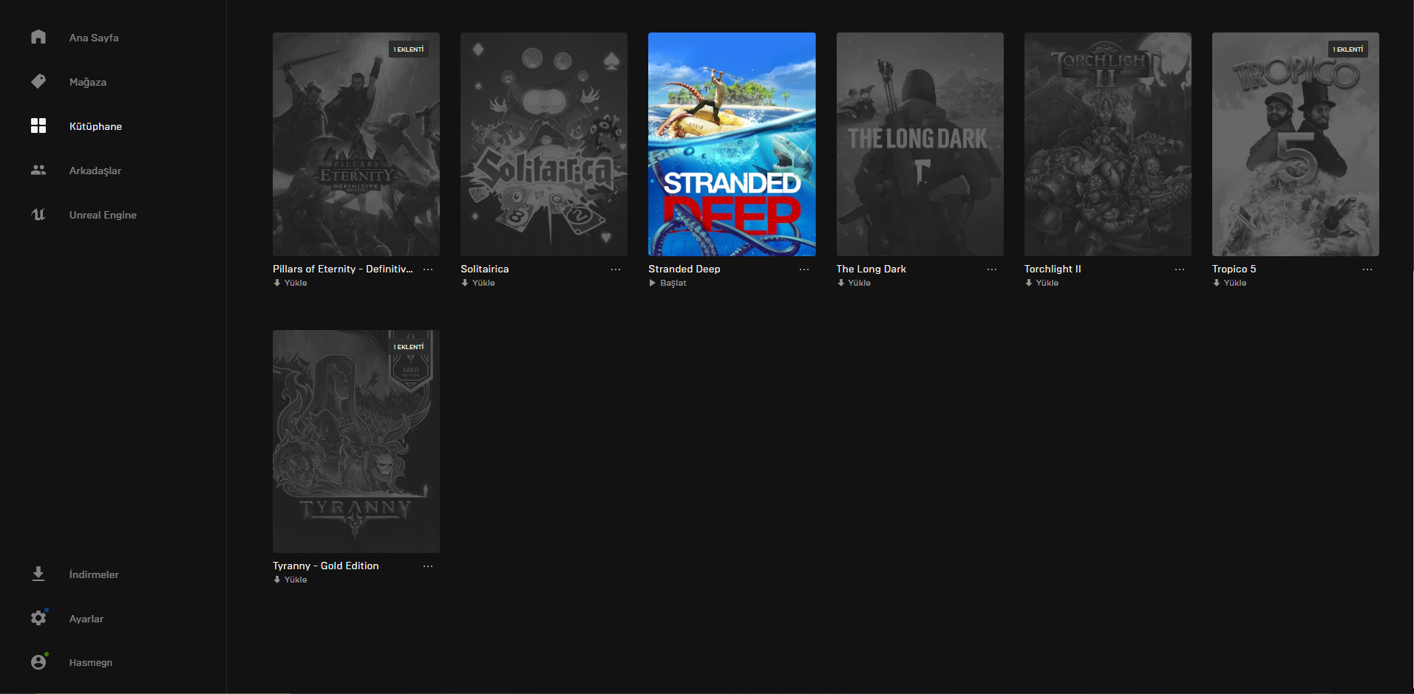Click Başlat to launch Stranded Deep
Screen dimensions: 1414x694
(673, 283)
